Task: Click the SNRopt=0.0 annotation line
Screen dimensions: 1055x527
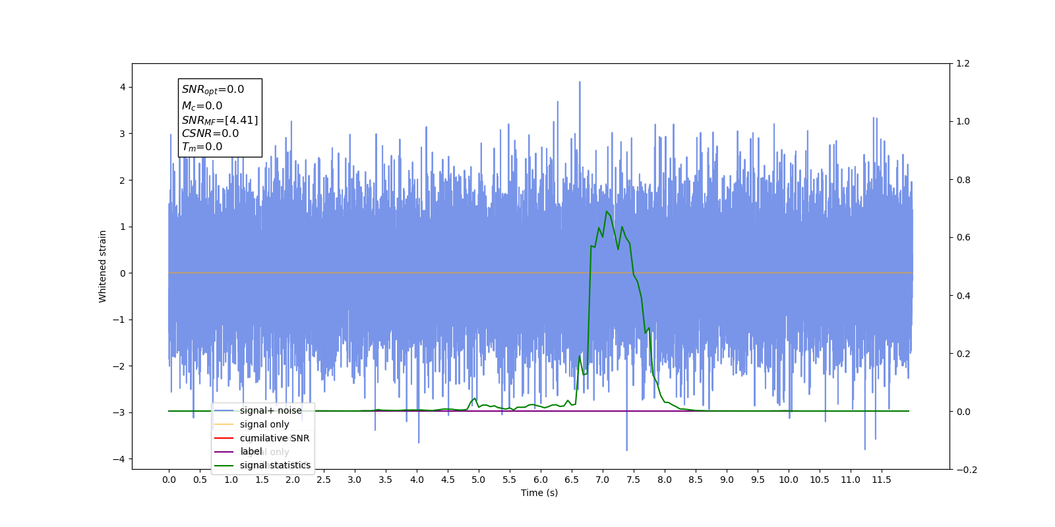Action: pos(213,90)
